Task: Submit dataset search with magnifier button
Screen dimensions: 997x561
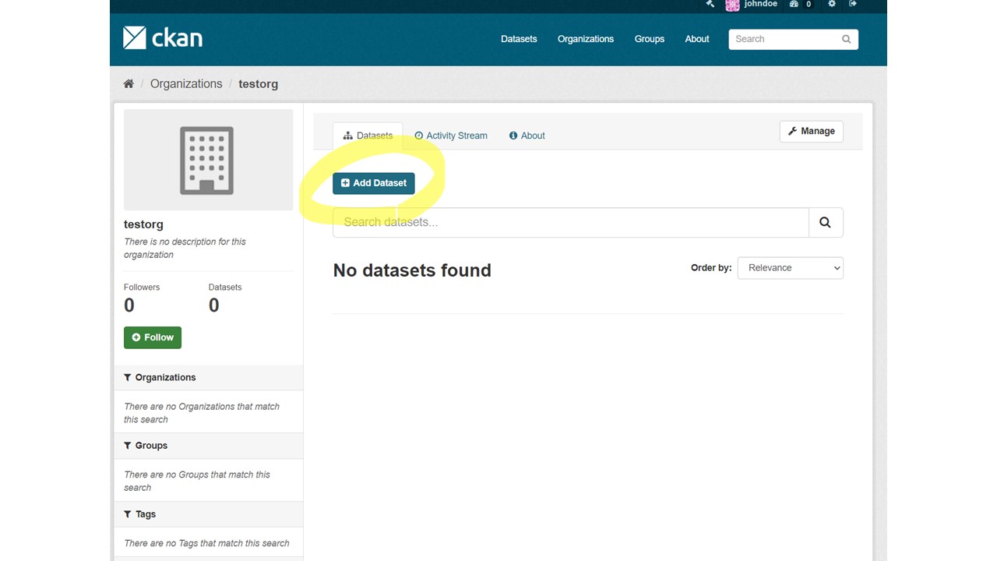Action: click(826, 222)
